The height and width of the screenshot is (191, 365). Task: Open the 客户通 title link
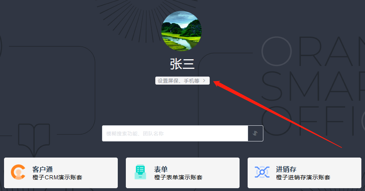(43, 169)
